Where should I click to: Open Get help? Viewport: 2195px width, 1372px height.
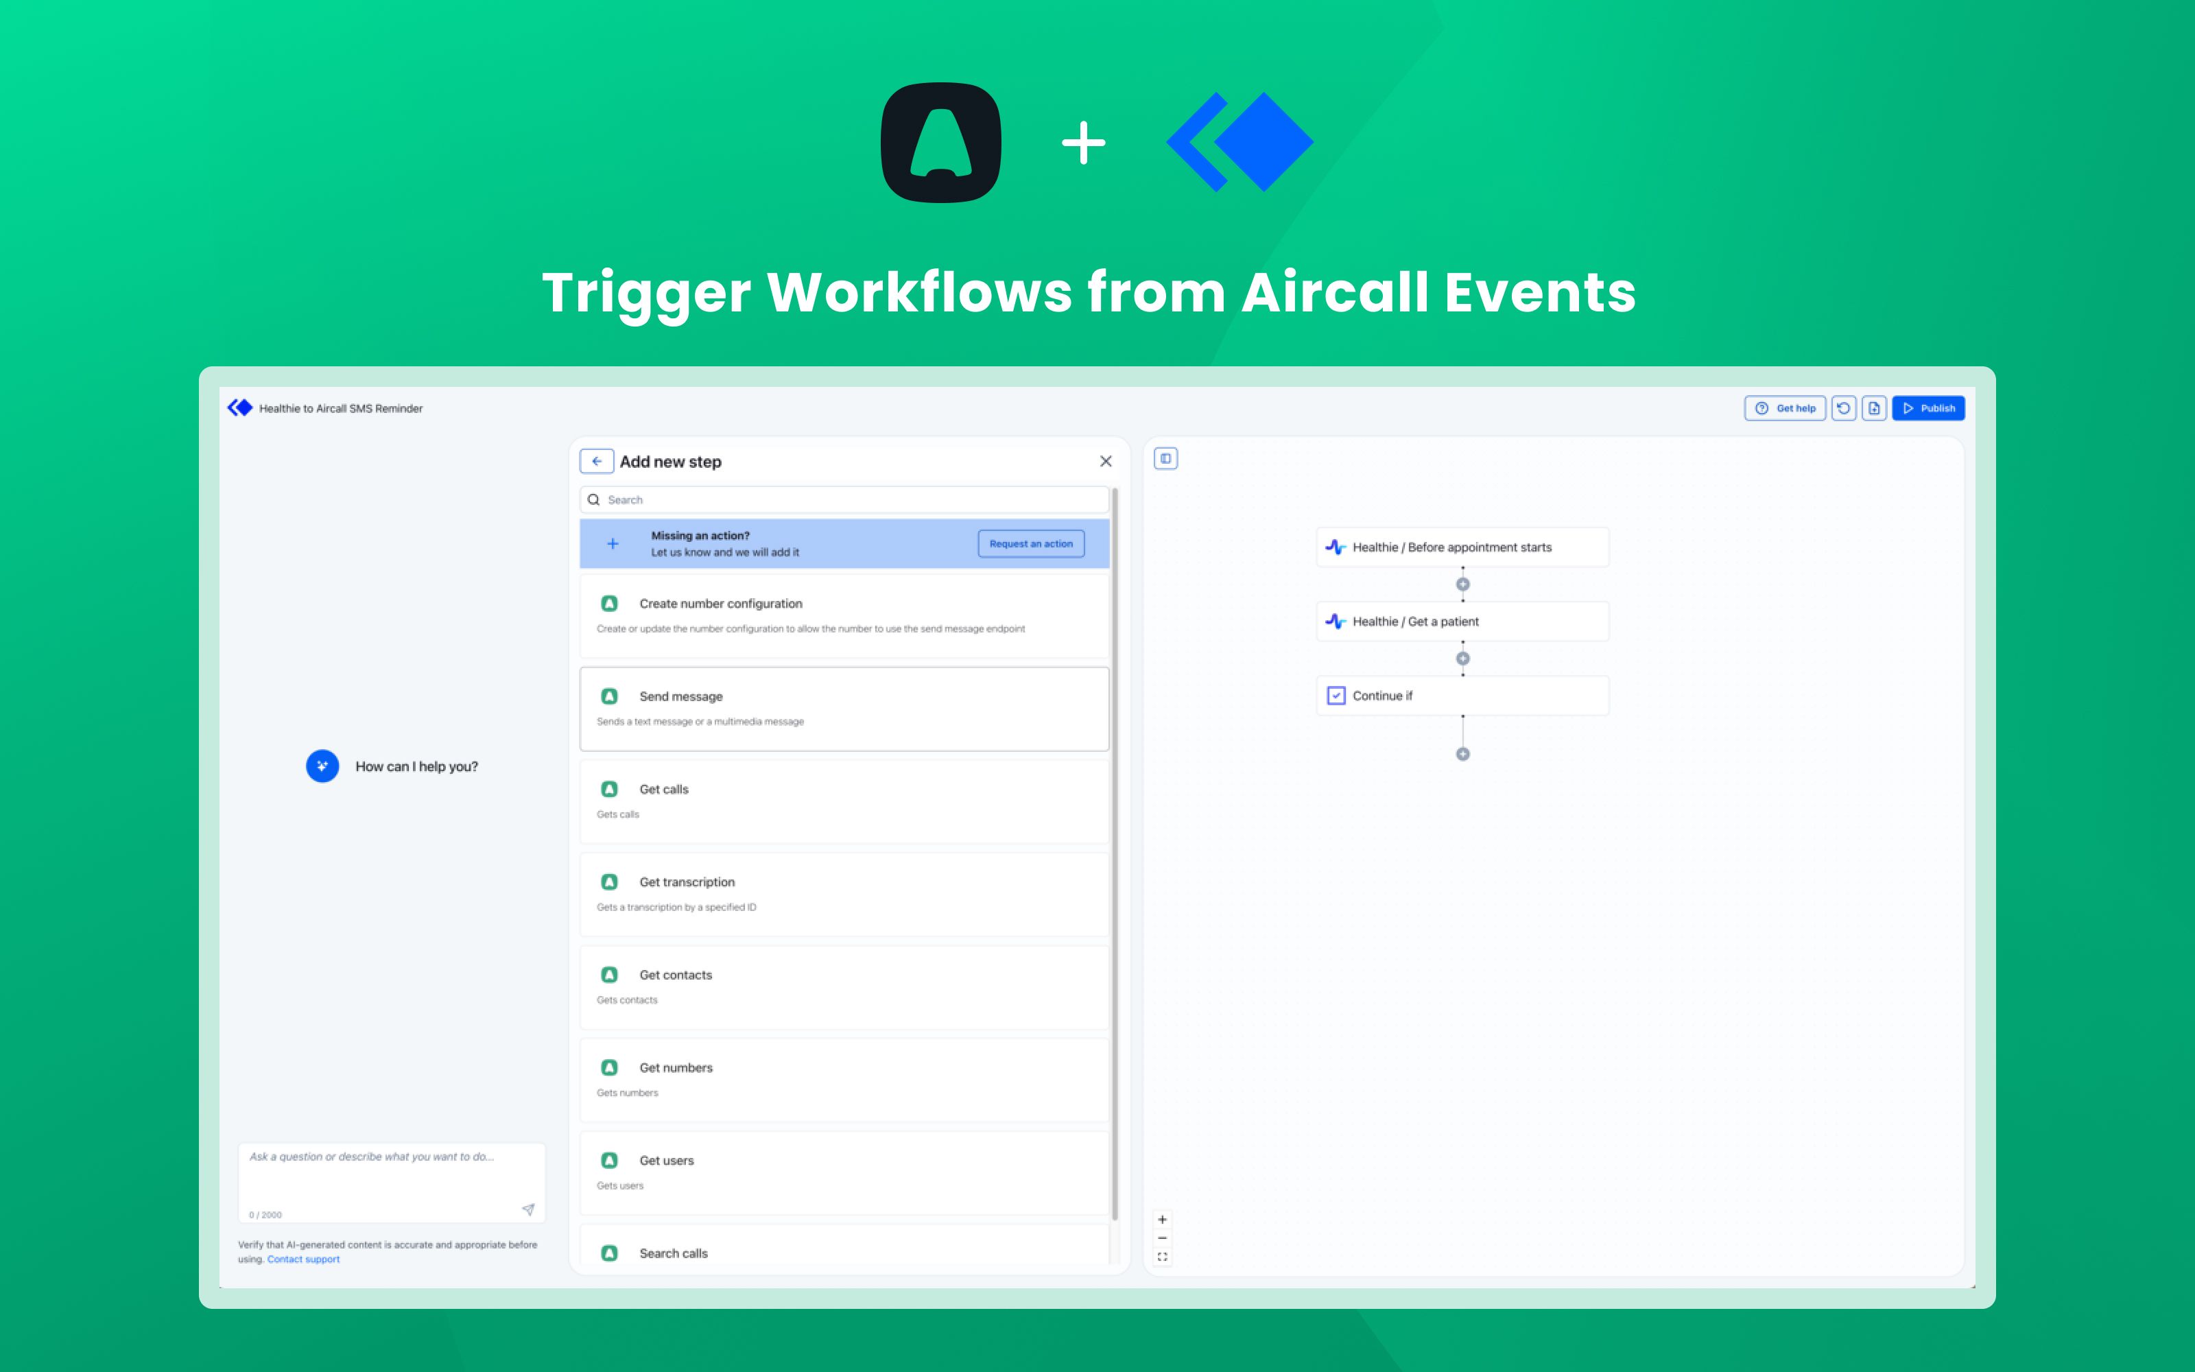[1785, 408]
